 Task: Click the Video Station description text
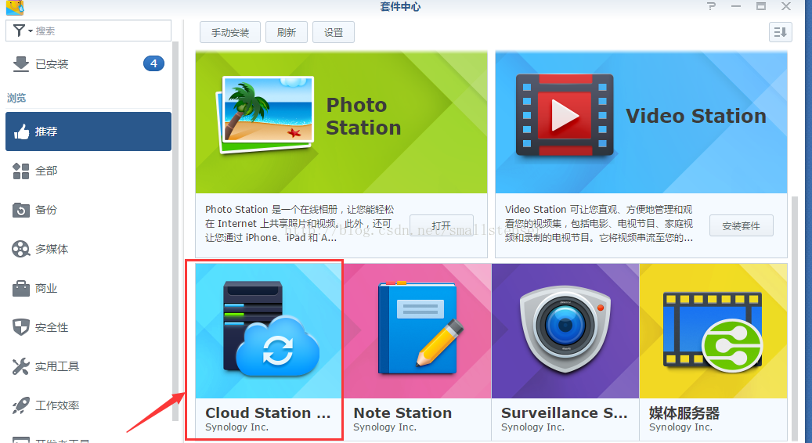pyautogui.click(x=599, y=224)
